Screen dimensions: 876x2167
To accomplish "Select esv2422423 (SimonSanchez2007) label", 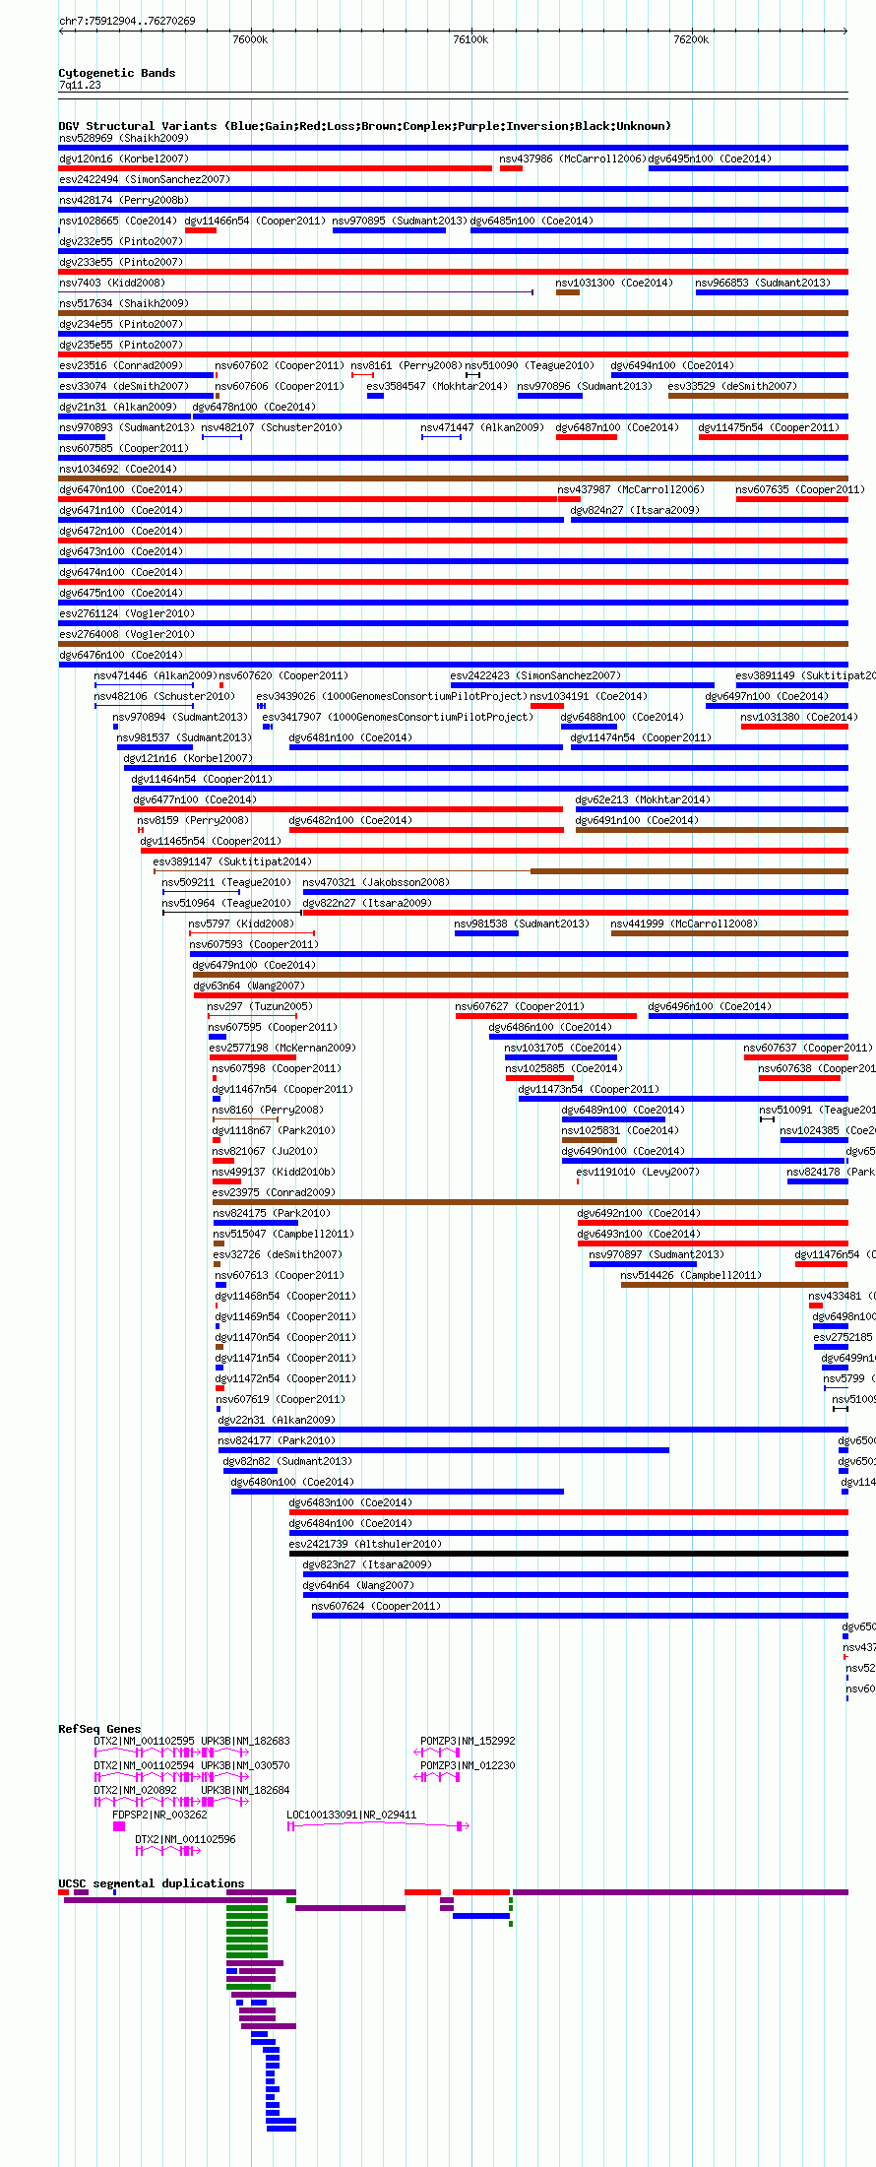I will (x=535, y=675).
